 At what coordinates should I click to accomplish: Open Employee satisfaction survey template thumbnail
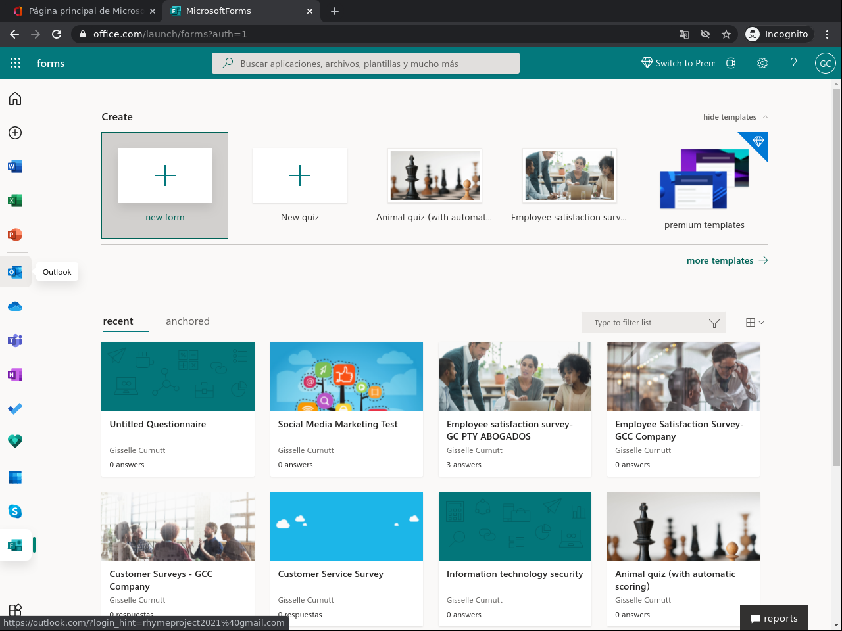pyautogui.click(x=570, y=175)
